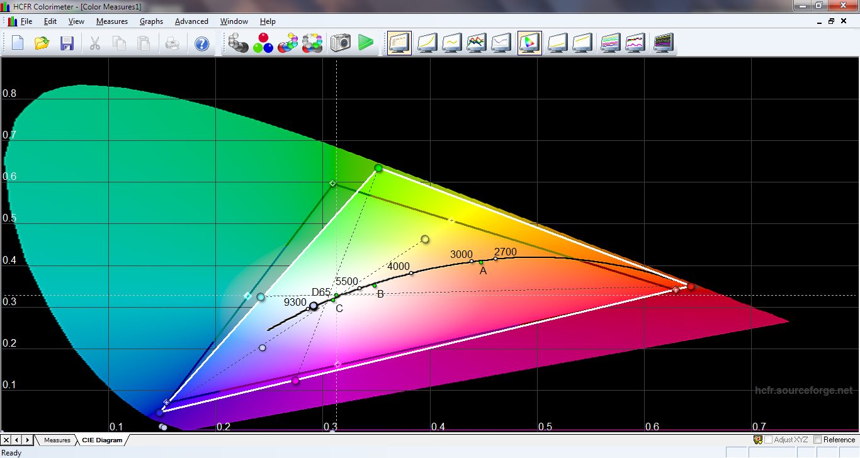
Task: Open the Advanced menu
Action: coord(191,21)
